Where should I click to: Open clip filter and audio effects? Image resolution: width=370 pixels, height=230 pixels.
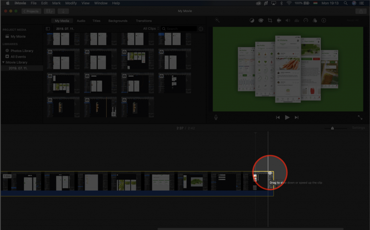click(x=315, y=20)
